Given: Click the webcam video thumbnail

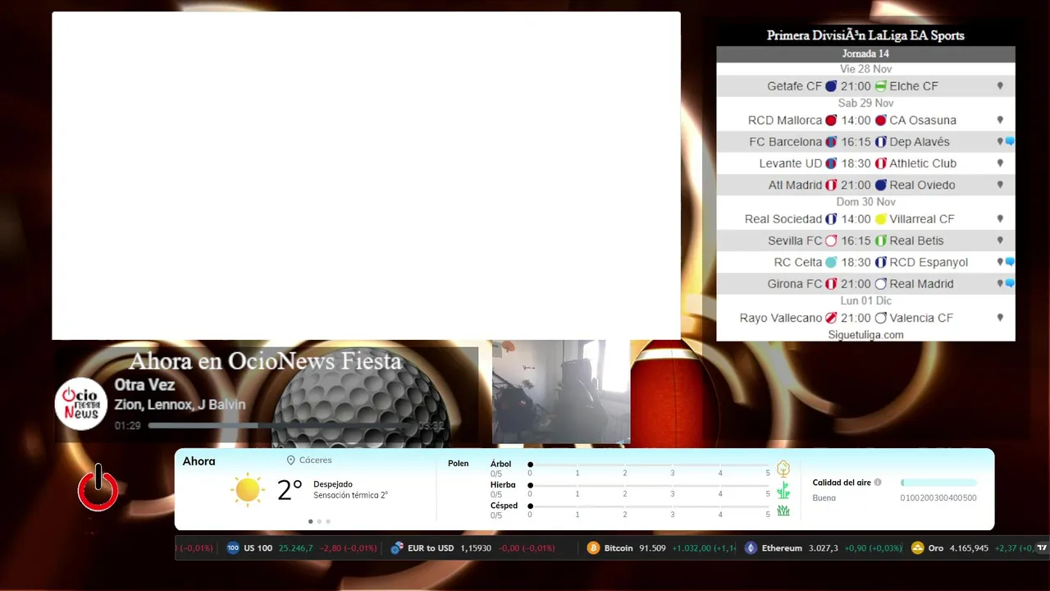Looking at the screenshot, I should coord(561,392).
